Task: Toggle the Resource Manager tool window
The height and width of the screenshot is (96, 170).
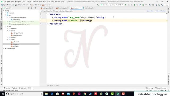Action: [x=1, y=14]
